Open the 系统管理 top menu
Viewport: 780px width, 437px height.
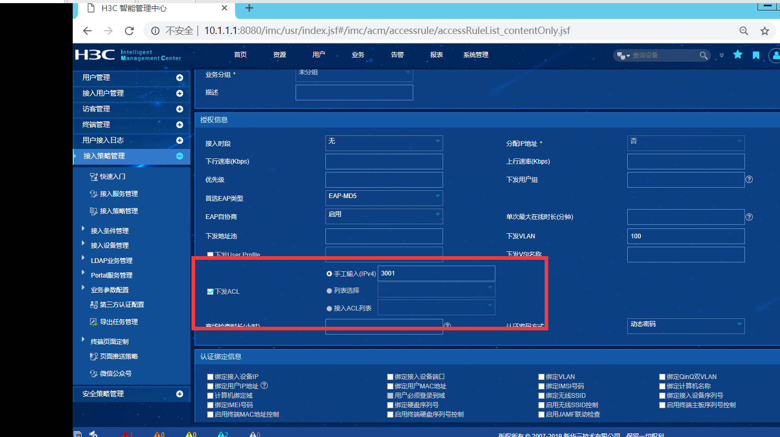tap(476, 55)
